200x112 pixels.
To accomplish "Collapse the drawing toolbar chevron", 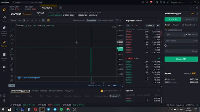I will pyautogui.click(x=12, y=86).
